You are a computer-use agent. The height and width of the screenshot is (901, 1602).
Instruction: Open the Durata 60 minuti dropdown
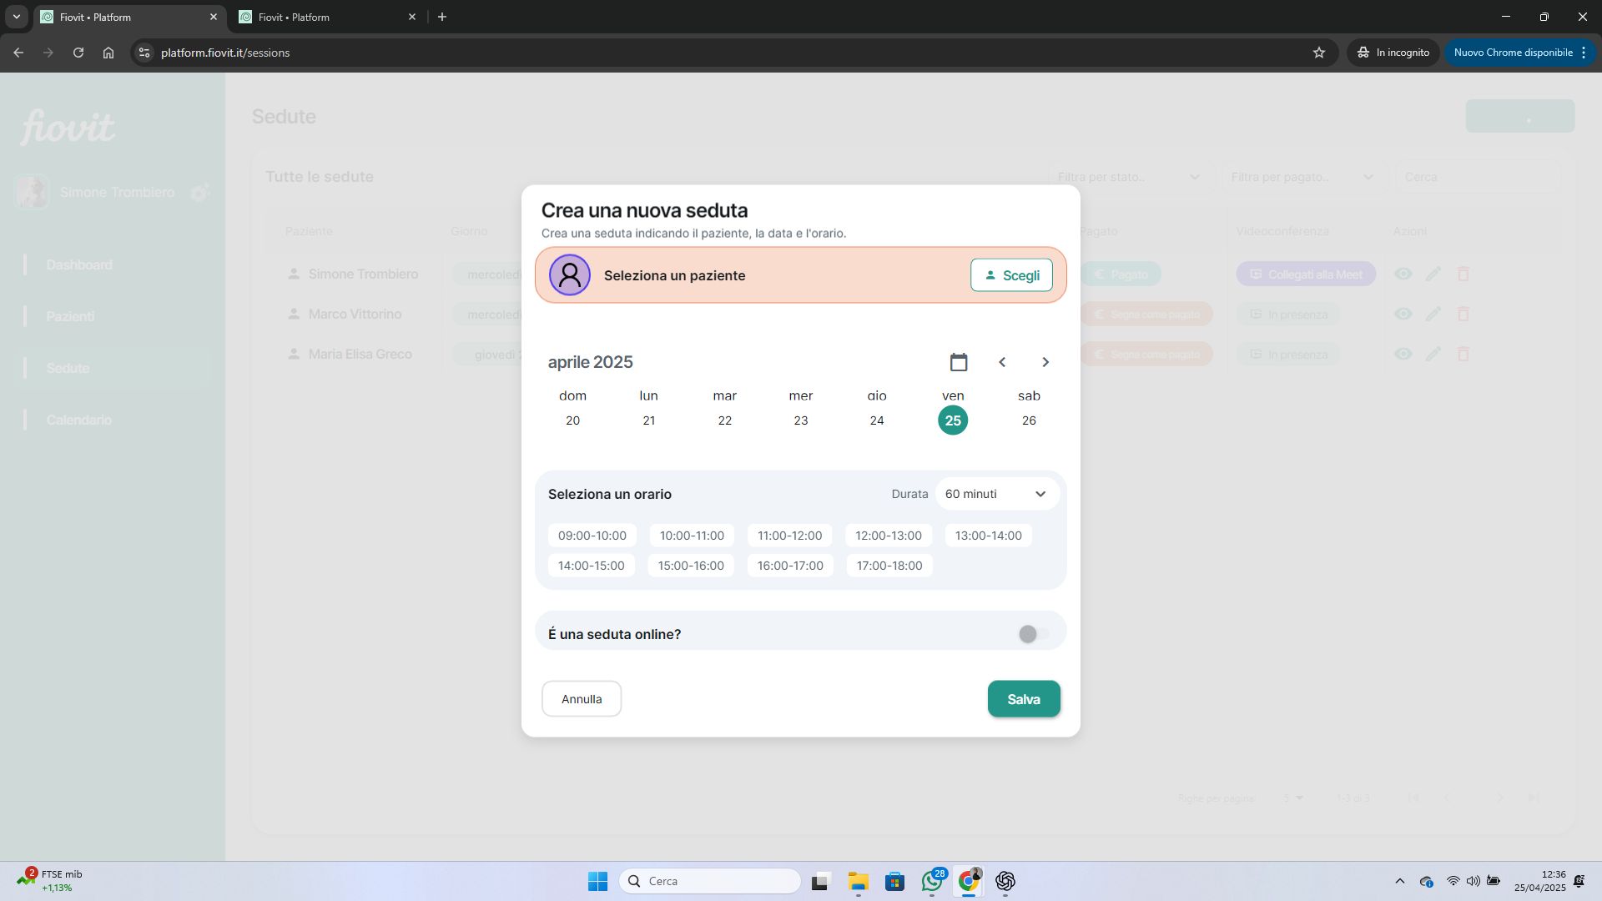tap(996, 494)
